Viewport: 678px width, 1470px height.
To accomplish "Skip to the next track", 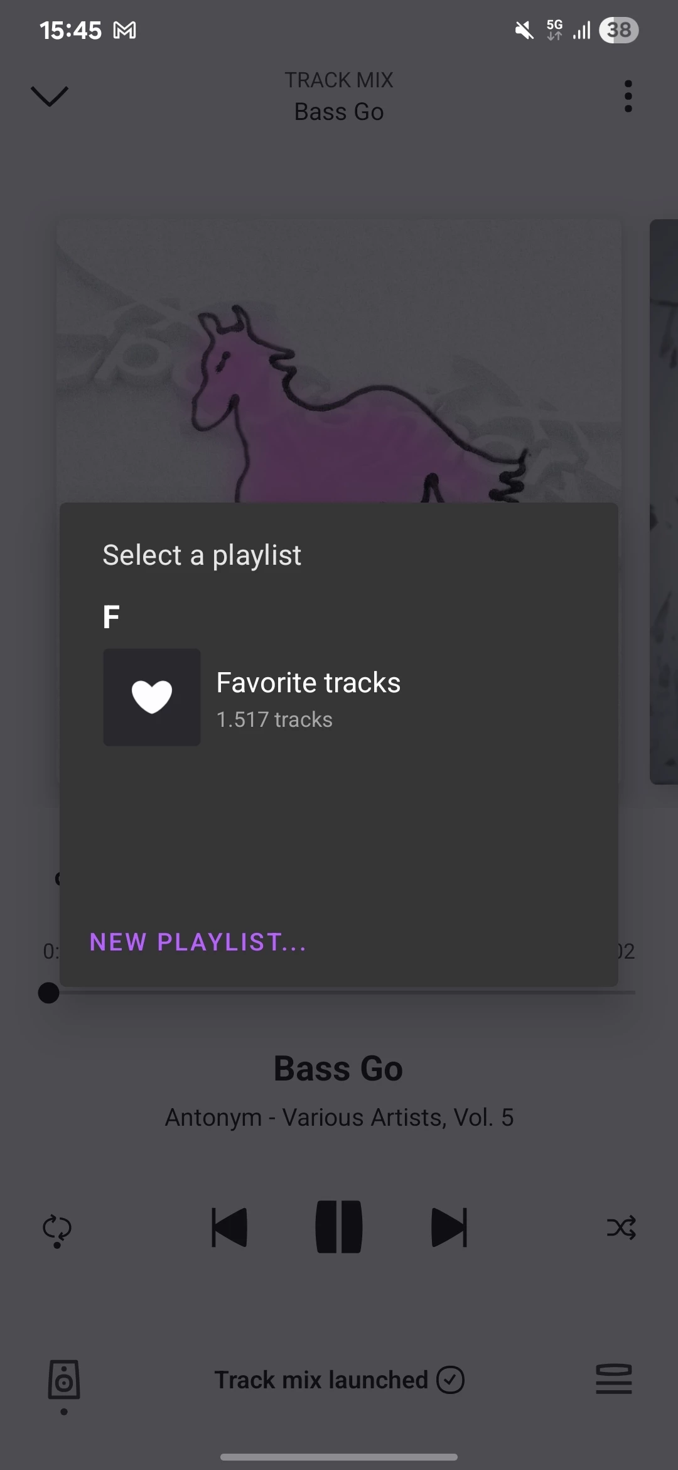I will pos(449,1227).
